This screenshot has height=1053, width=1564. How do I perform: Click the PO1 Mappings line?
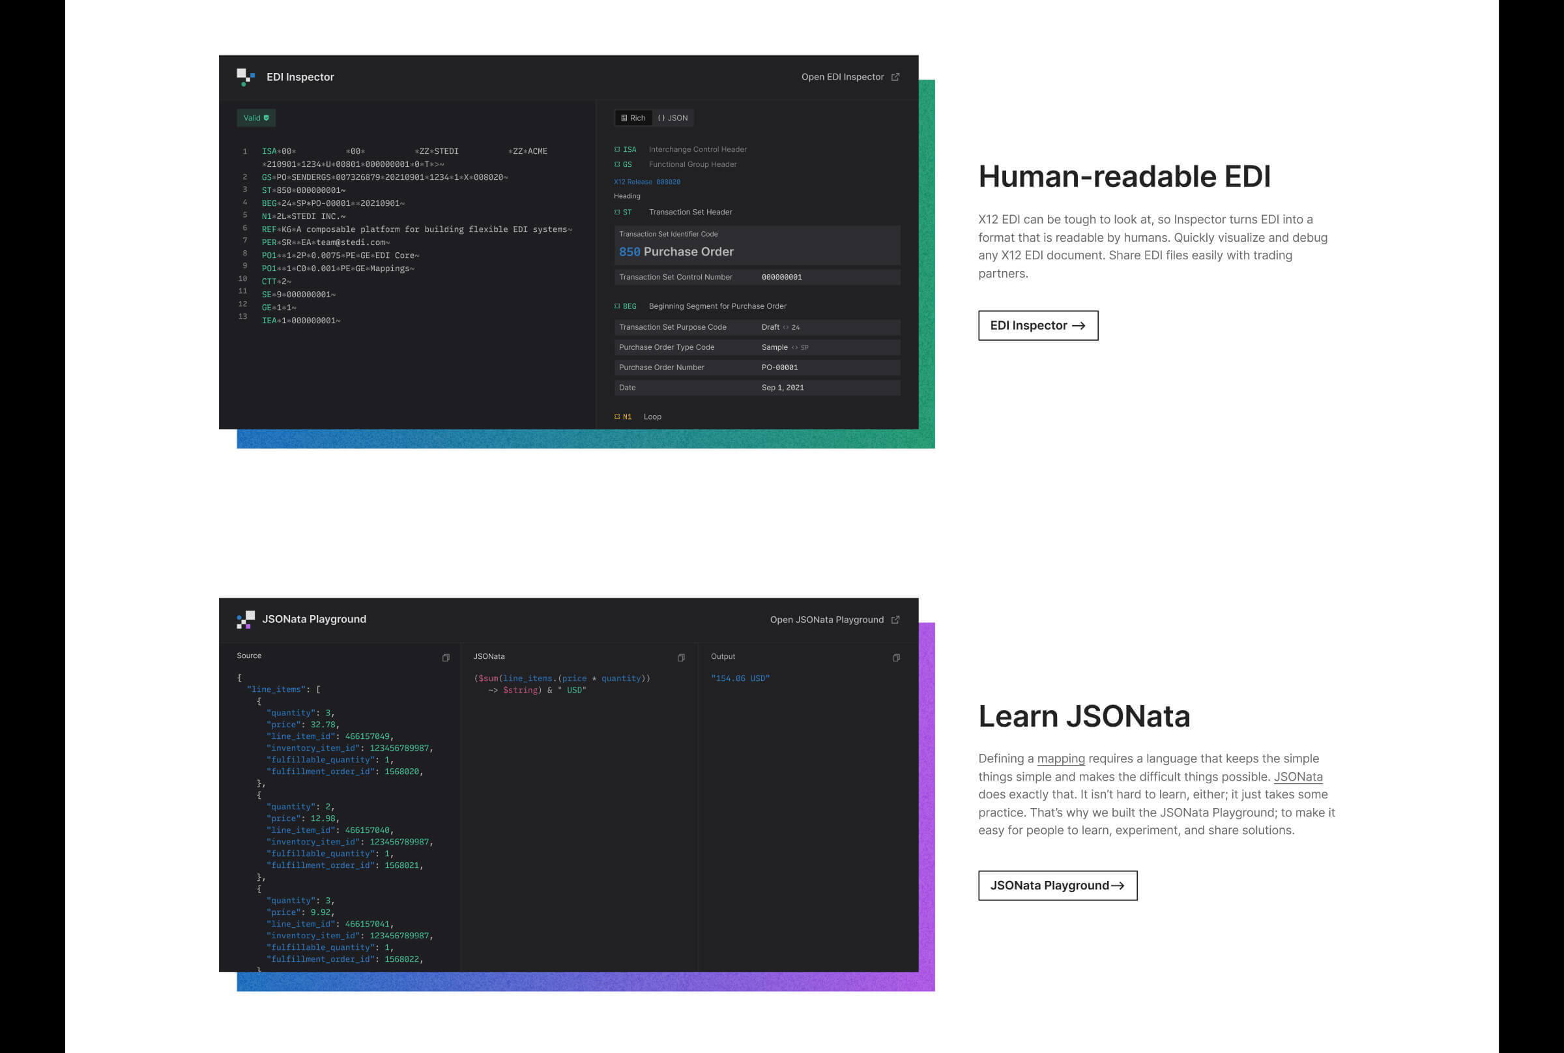pyautogui.click(x=338, y=268)
